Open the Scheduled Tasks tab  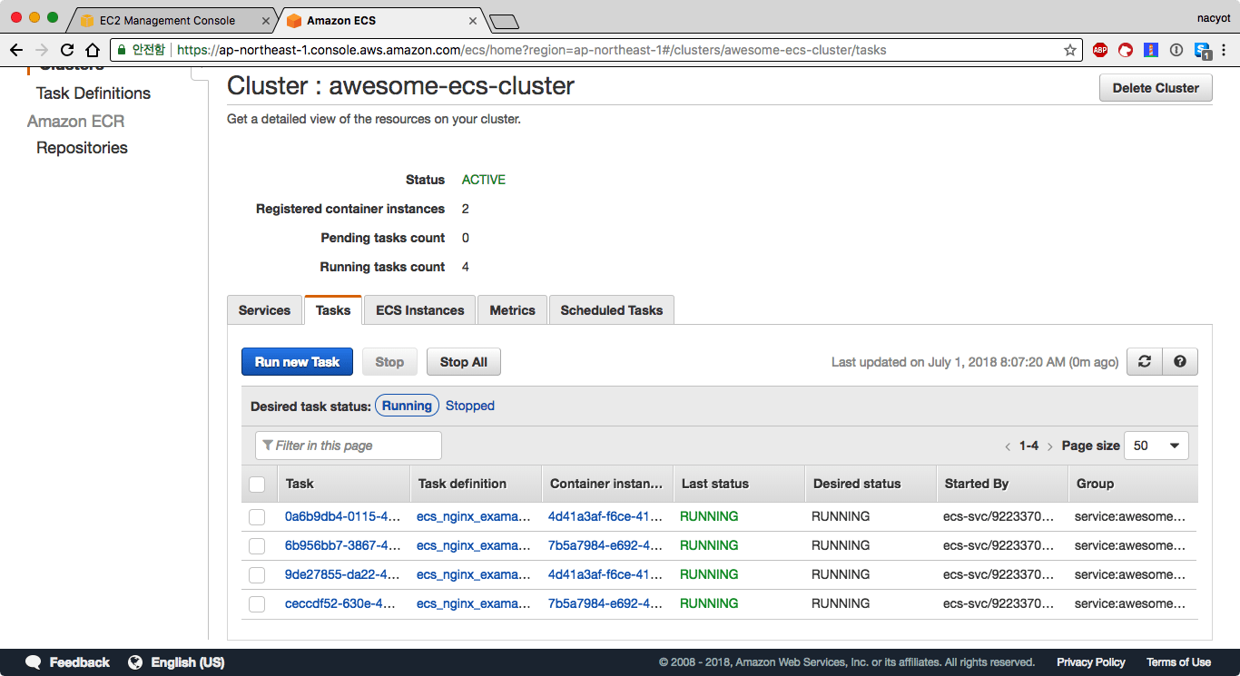pos(611,310)
